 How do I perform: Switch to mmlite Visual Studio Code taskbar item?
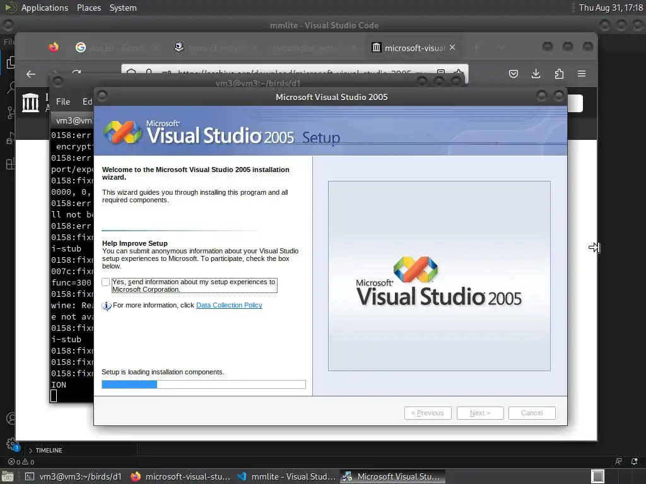coord(287,476)
